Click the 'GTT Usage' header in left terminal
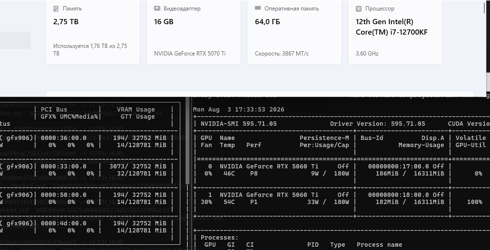Image resolution: width=490 pixels, height=250 pixels. pyautogui.click(x=137, y=117)
